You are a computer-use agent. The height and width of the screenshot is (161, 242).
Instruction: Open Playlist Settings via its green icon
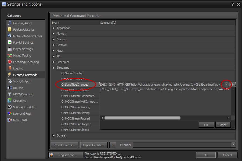click(x=10, y=43)
